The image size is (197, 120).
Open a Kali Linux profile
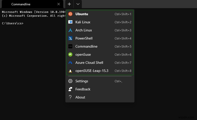click(100, 22)
